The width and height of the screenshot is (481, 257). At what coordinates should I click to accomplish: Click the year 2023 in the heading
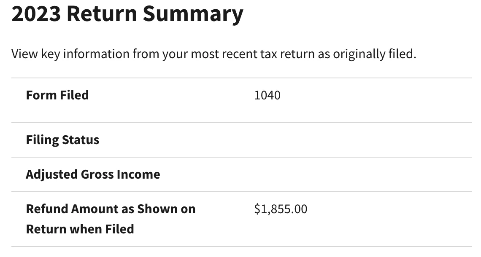click(x=36, y=13)
